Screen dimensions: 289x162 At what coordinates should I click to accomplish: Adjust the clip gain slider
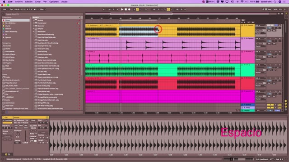tap(25, 135)
